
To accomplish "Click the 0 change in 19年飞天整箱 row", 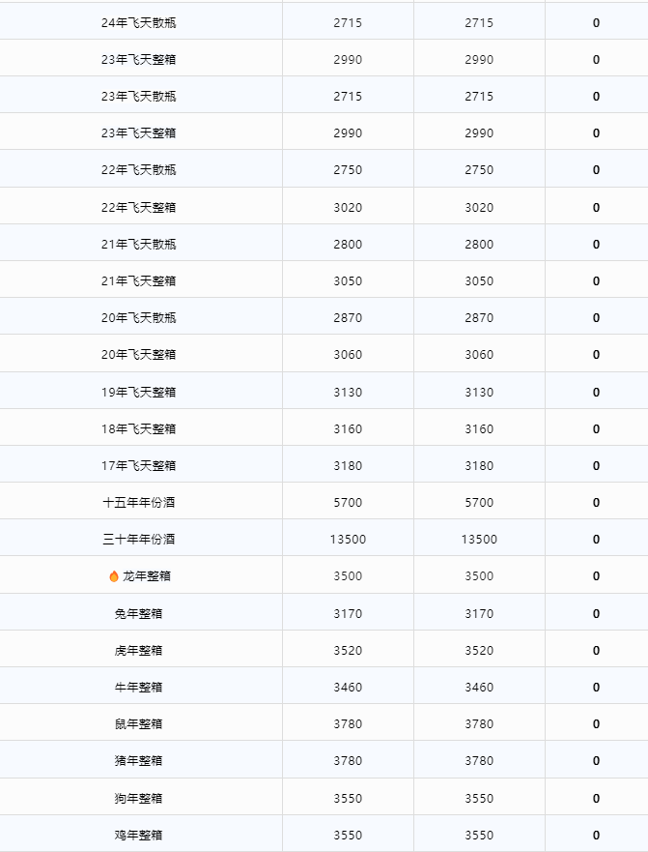I will point(597,392).
